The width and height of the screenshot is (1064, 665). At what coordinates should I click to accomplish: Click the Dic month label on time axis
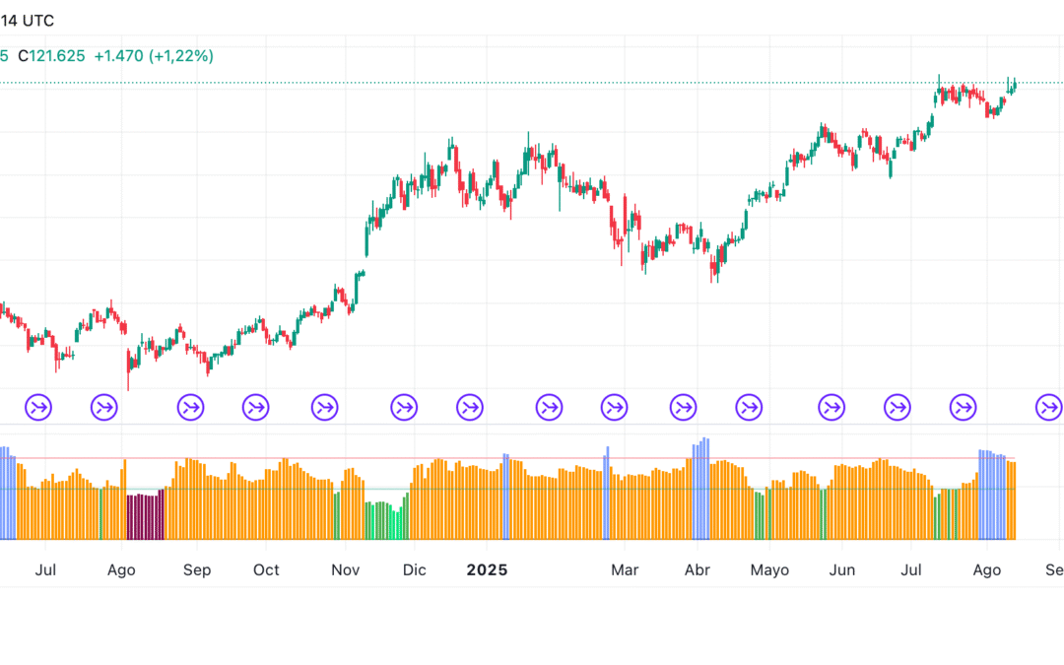415,570
